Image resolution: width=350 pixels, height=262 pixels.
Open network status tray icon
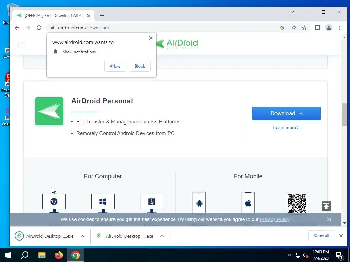click(298, 255)
